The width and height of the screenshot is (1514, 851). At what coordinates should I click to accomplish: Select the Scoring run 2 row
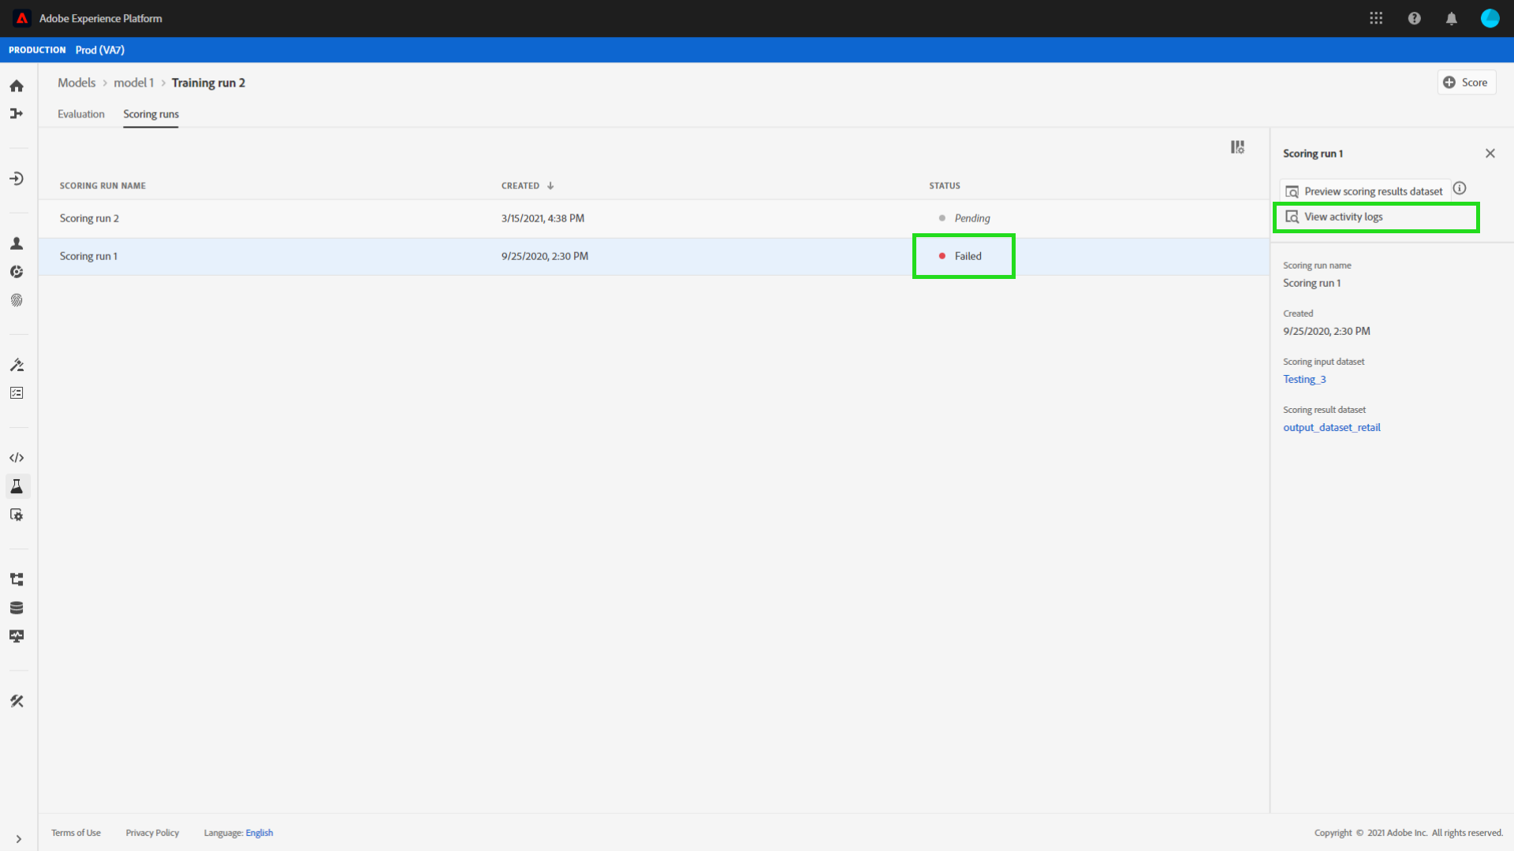pos(89,218)
